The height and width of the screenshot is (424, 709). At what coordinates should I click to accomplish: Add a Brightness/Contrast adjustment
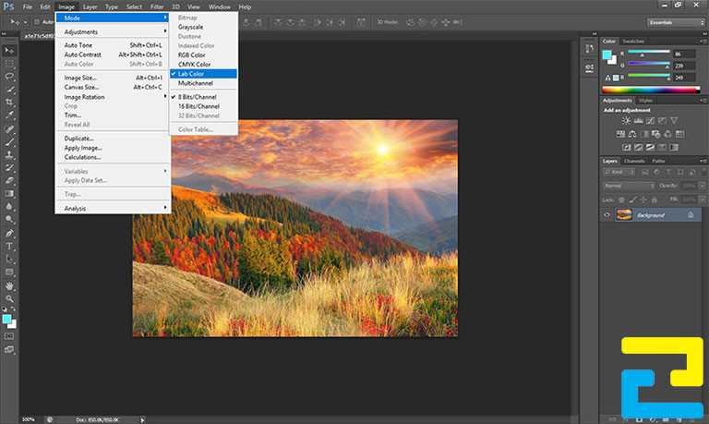(x=626, y=120)
